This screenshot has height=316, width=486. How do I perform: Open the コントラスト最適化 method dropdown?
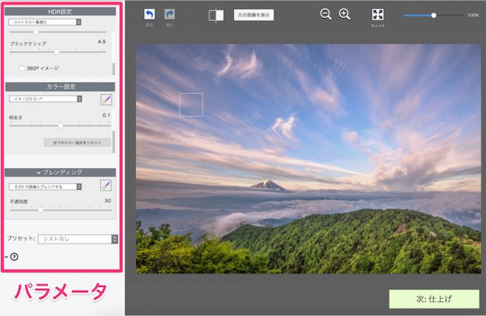point(45,22)
